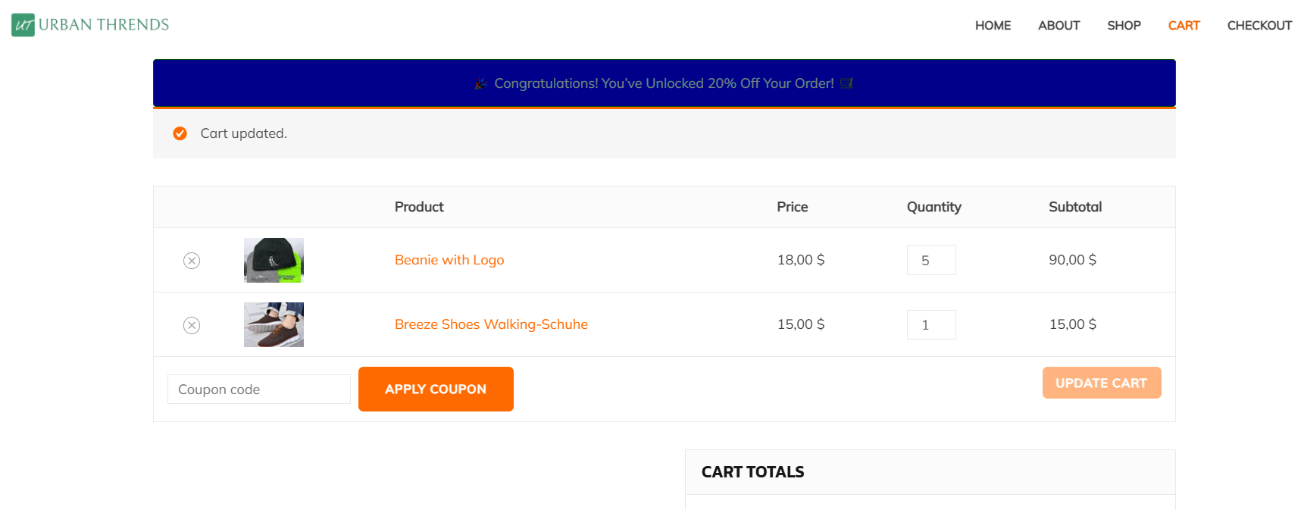1301x510 pixels.
Task: Click the Apply Coupon button
Action: [x=436, y=389]
